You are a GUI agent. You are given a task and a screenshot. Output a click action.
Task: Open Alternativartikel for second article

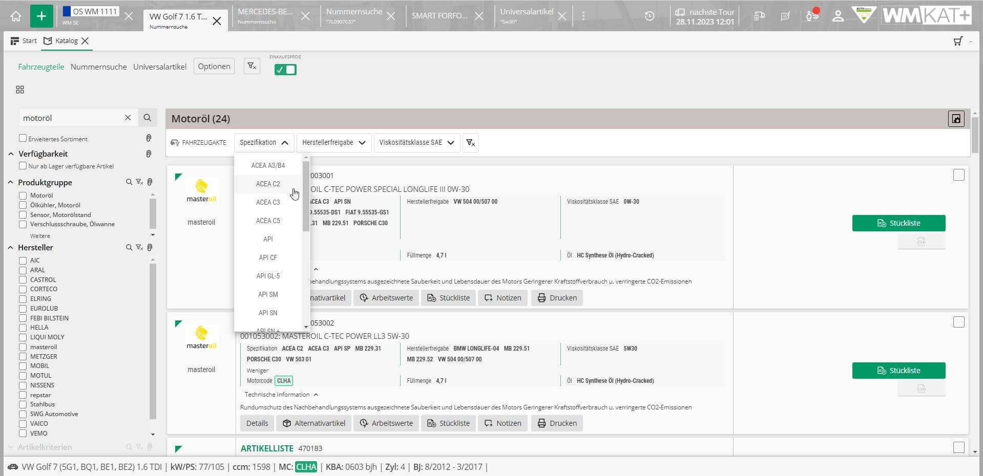coord(314,423)
